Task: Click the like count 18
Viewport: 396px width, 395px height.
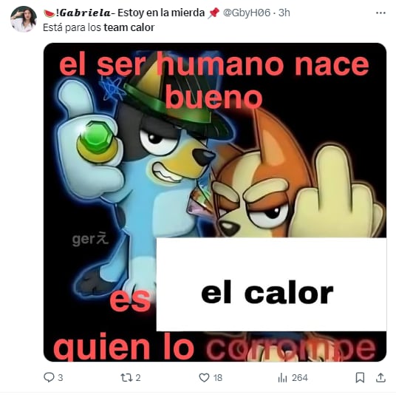Action: pyautogui.click(x=218, y=378)
